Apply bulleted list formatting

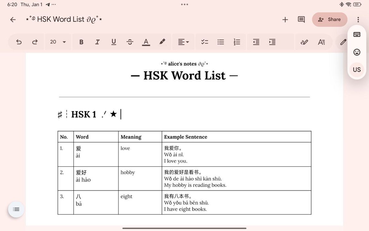(x=221, y=42)
